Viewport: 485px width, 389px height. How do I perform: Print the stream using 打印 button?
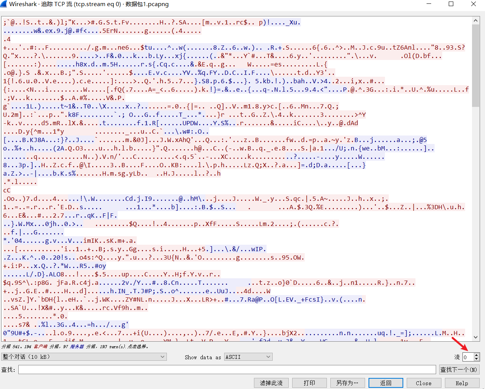pyautogui.click(x=309, y=383)
